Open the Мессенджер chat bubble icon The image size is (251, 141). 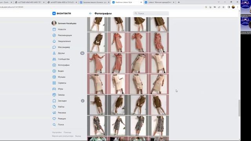54,47
